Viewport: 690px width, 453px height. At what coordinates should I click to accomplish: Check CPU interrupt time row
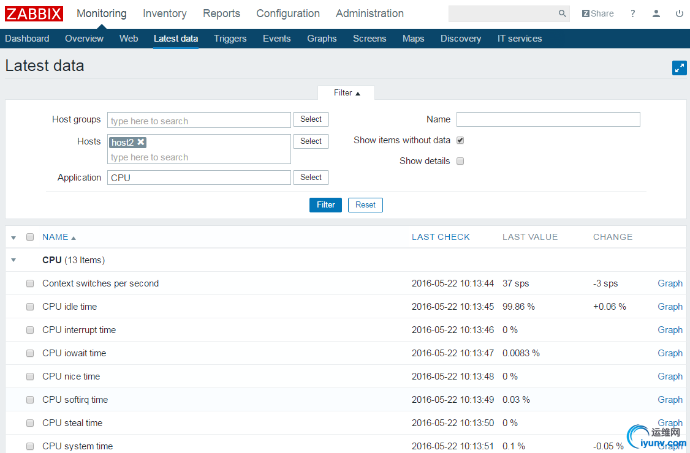(30, 330)
